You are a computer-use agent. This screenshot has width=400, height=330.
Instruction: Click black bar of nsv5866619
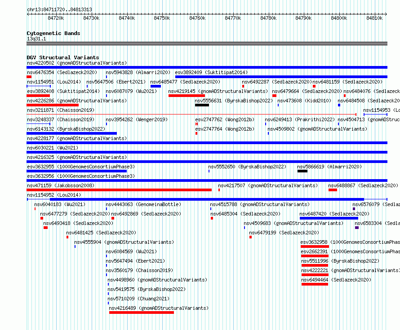point(302,171)
